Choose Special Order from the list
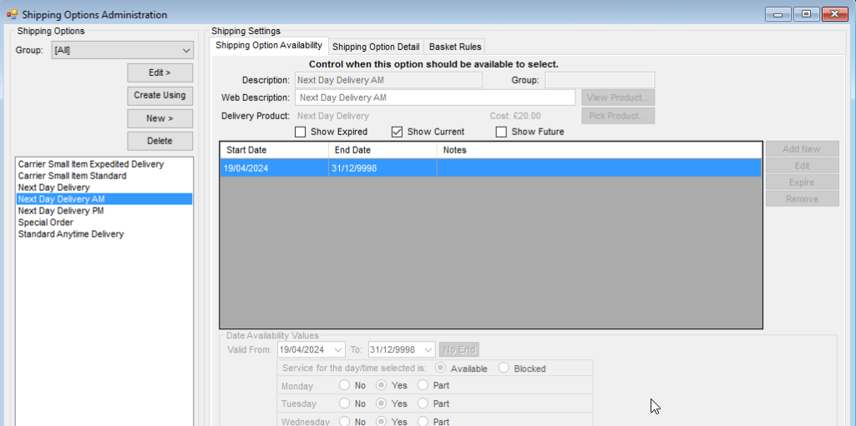Viewport: 856px width, 426px height. [x=46, y=223]
